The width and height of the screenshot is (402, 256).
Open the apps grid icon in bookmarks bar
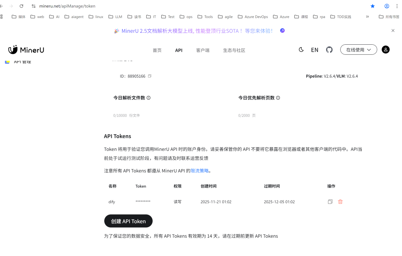click(x=1, y=17)
